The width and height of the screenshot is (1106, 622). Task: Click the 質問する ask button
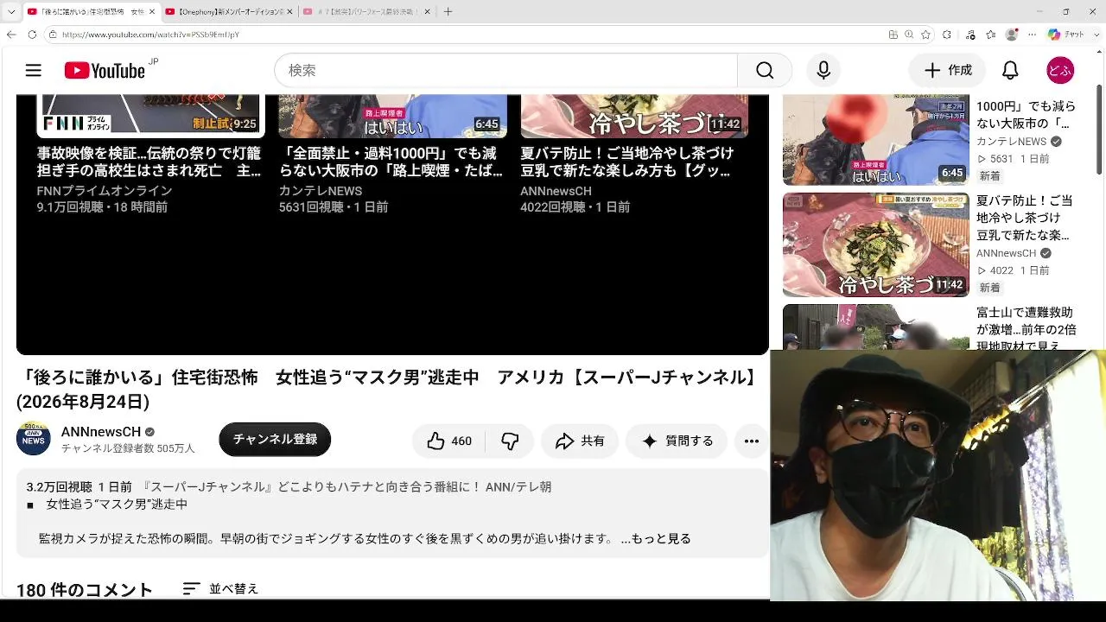pos(677,441)
